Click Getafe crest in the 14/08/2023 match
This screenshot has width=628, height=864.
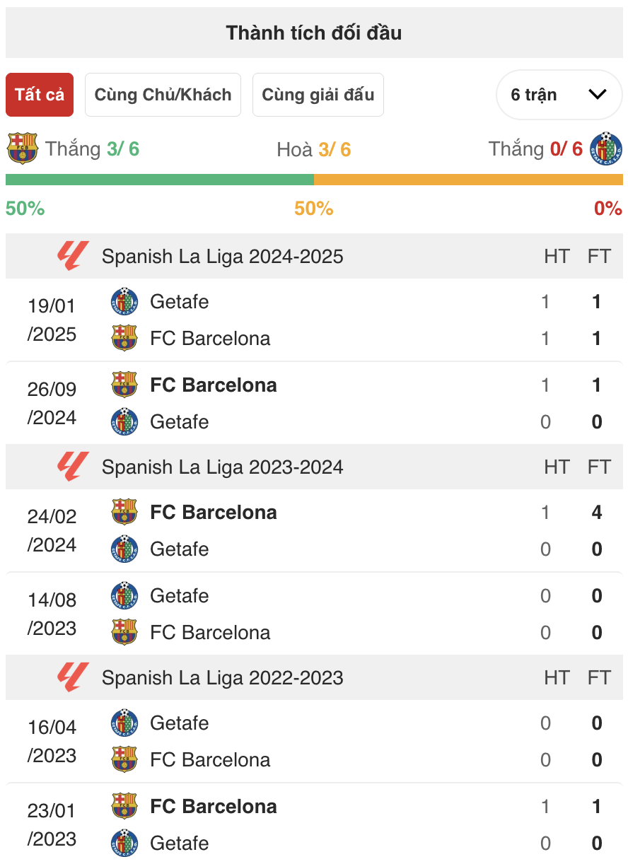click(124, 595)
